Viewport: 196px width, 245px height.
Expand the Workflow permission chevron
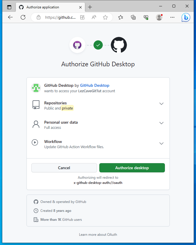(x=161, y=144)
